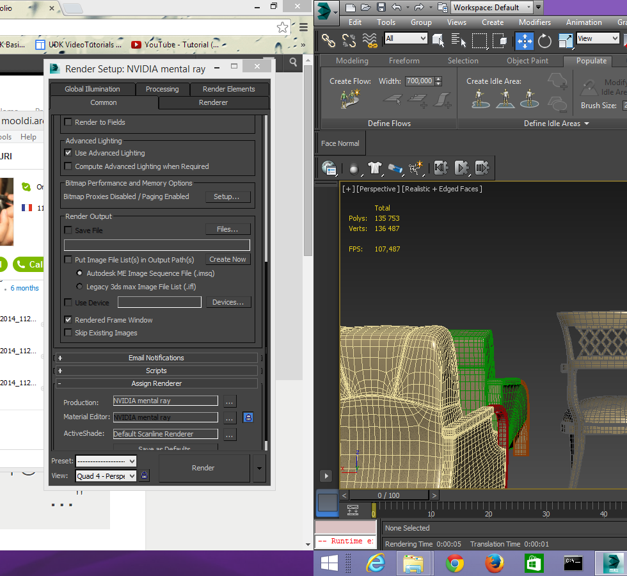Click the Render button

coord(203,468)
